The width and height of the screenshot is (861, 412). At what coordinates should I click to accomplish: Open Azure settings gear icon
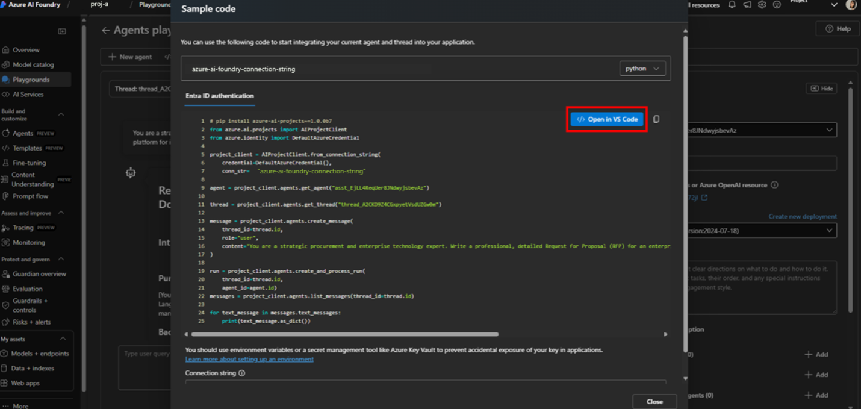pyautogui.click(x=762, y=5)
